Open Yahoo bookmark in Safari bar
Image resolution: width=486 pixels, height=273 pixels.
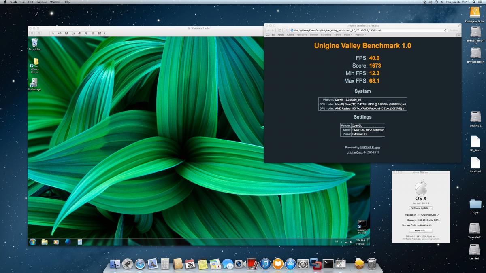337,35
